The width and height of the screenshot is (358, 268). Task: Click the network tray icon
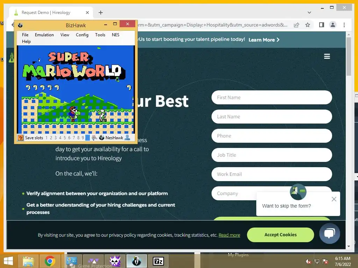317,261
